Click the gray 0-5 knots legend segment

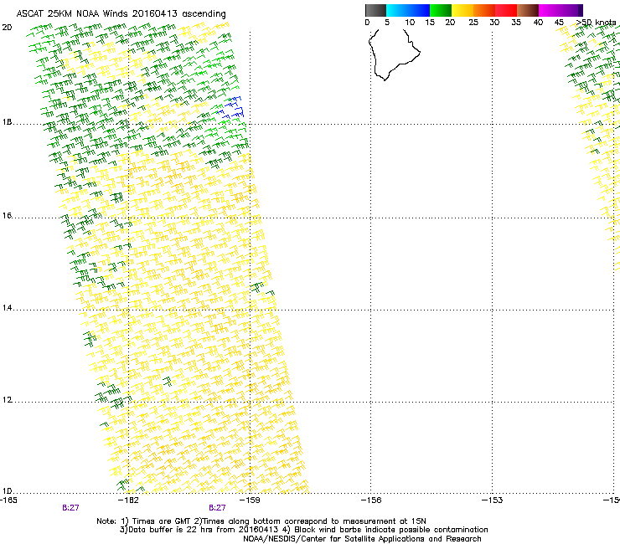pos(375,10)
